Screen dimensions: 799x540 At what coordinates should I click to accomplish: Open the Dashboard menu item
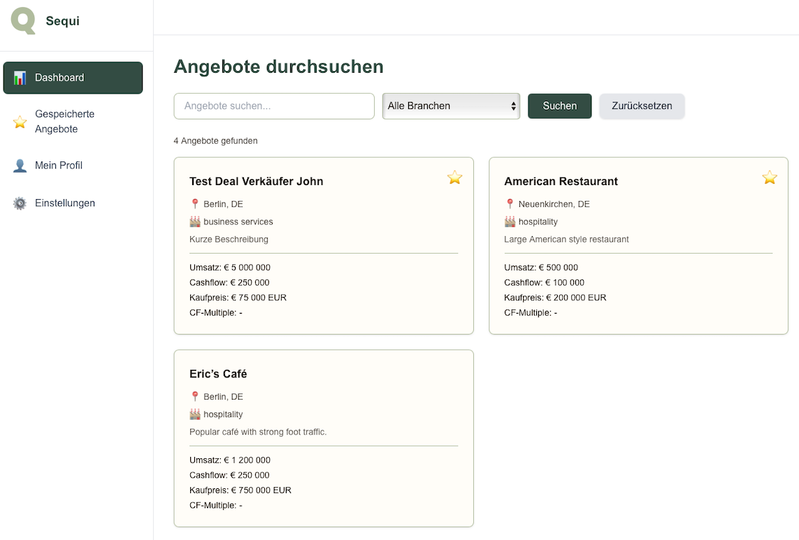pos(73,78)
